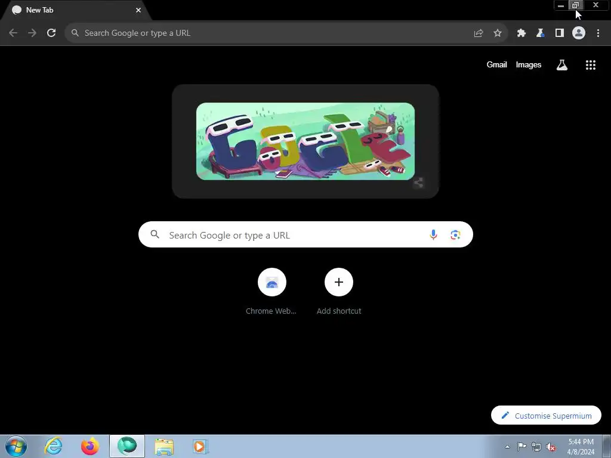
Task: Open the user profile avatar menu
Action: click(579, 33)
